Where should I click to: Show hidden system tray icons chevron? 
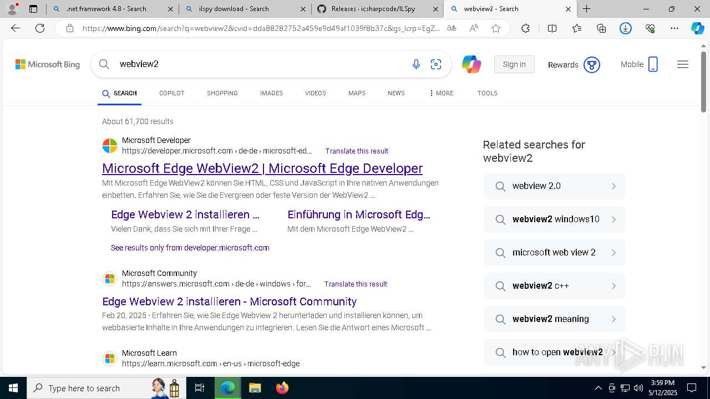pos(598,388)
